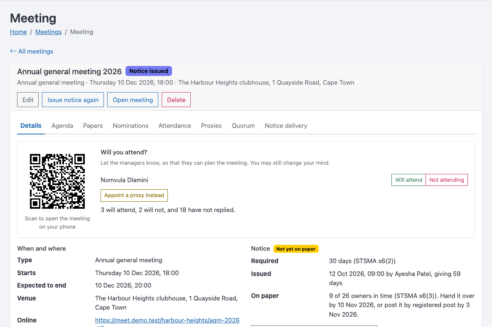Viewport: 492px width, 327px height.
Task: Click the 'When and where' section heading
Action: (x=42, y=249)
